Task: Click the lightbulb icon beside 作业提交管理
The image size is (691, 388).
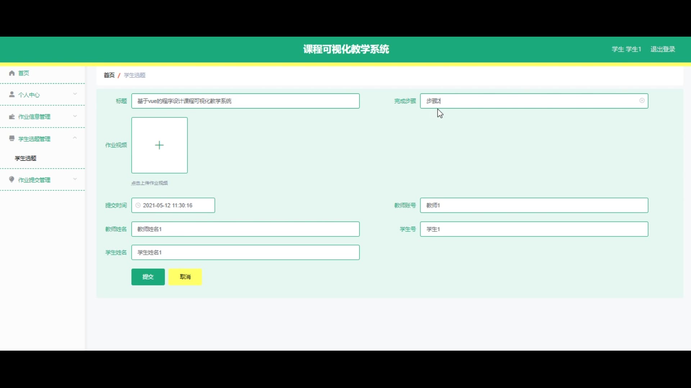Action: coord(12,180)
